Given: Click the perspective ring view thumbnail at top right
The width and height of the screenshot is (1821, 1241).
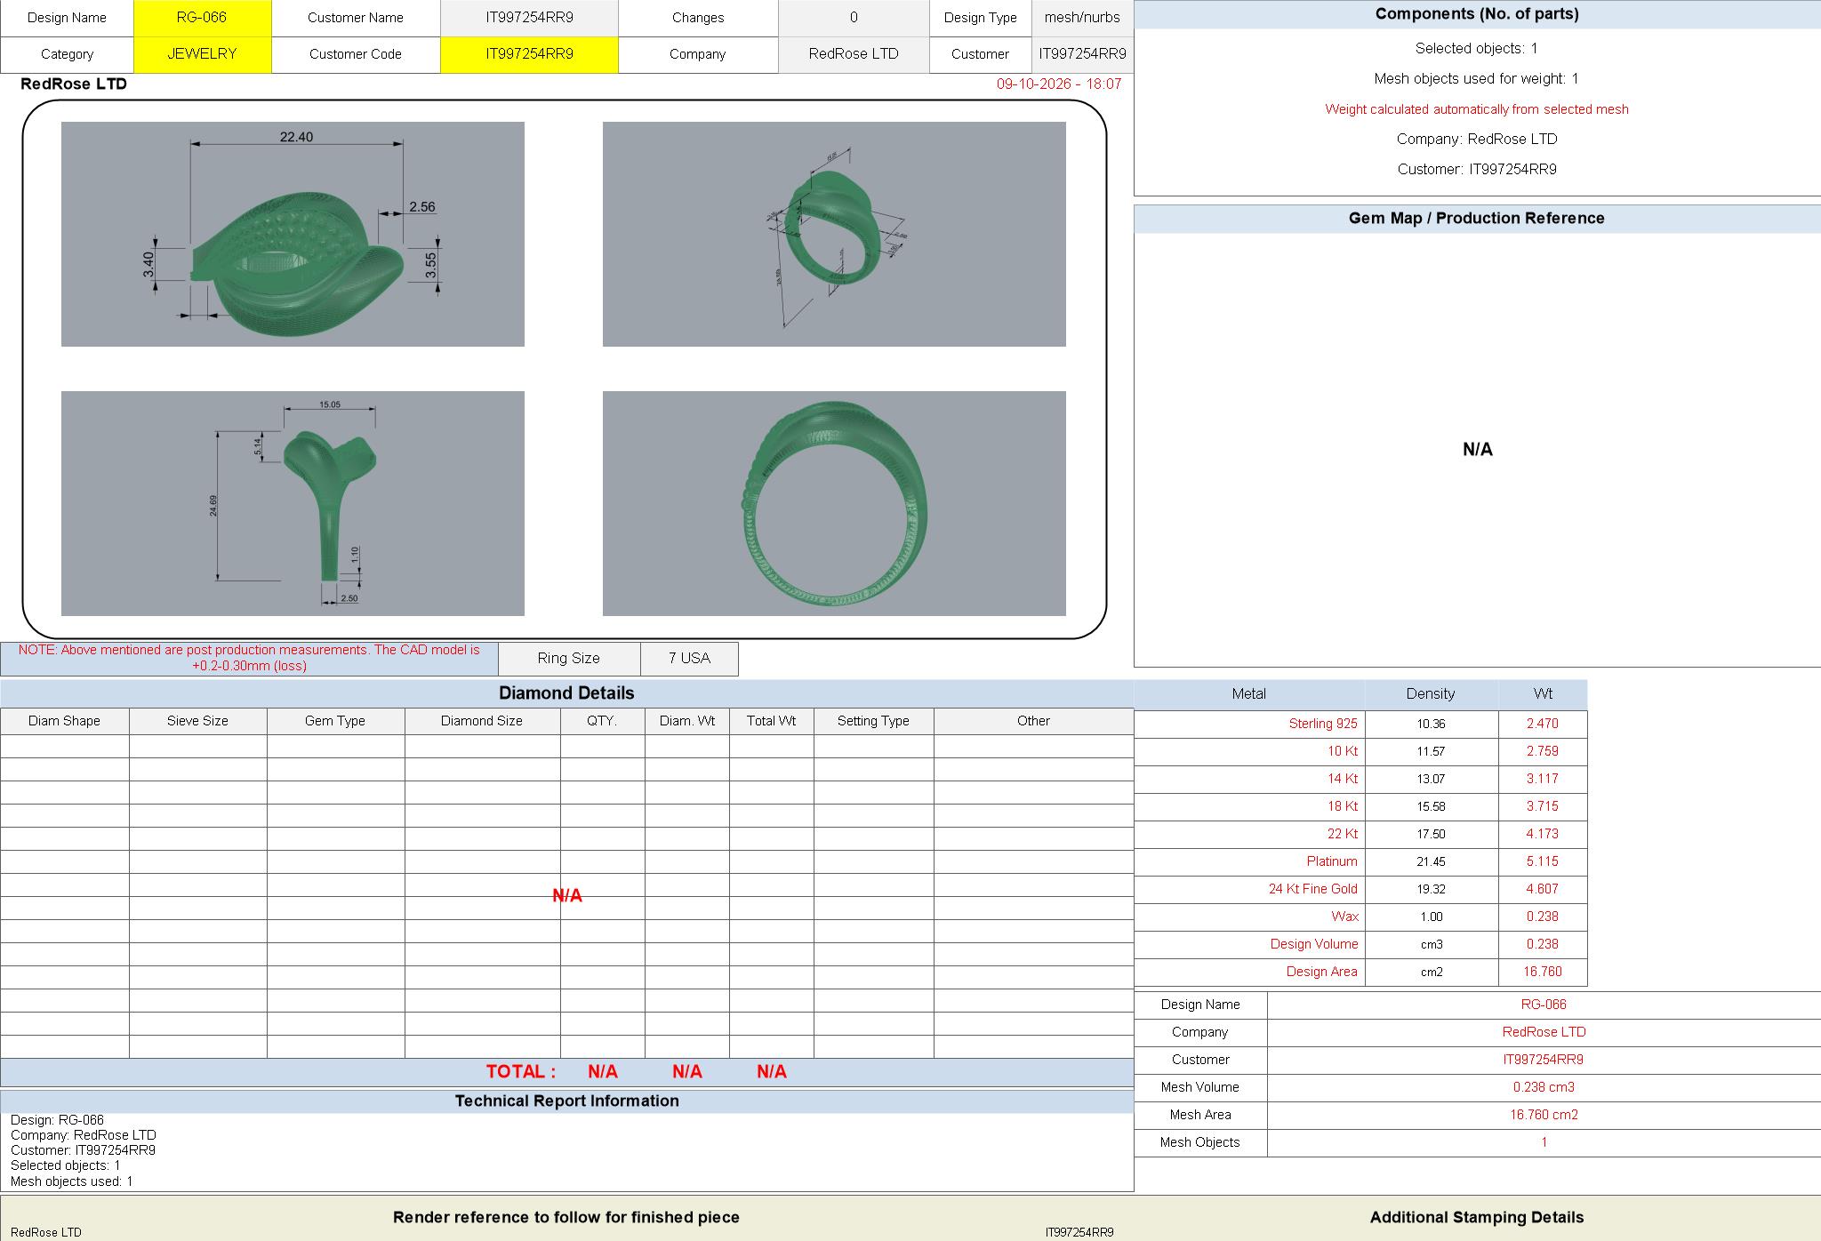Looking at the screenshot, I should pos(834,234).
